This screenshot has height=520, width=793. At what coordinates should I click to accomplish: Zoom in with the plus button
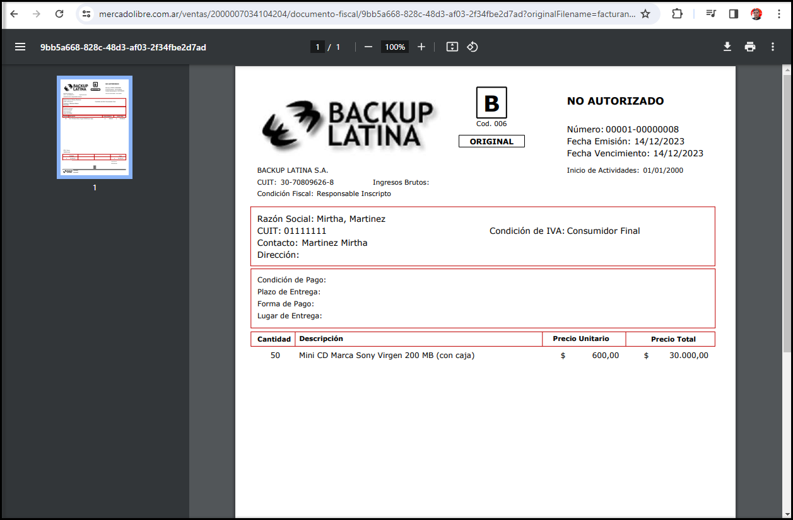point(421,47)
